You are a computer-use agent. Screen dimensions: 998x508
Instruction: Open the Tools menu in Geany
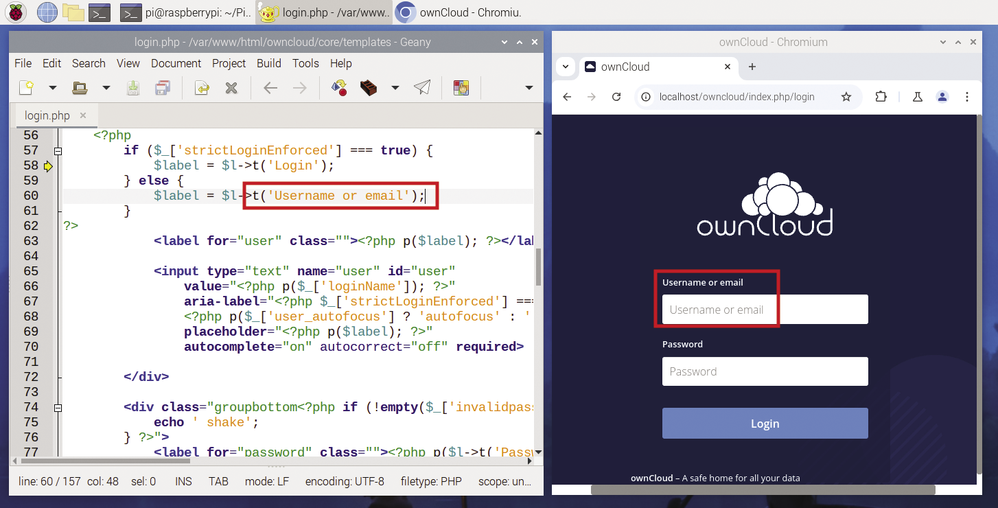tap(305, 63)
